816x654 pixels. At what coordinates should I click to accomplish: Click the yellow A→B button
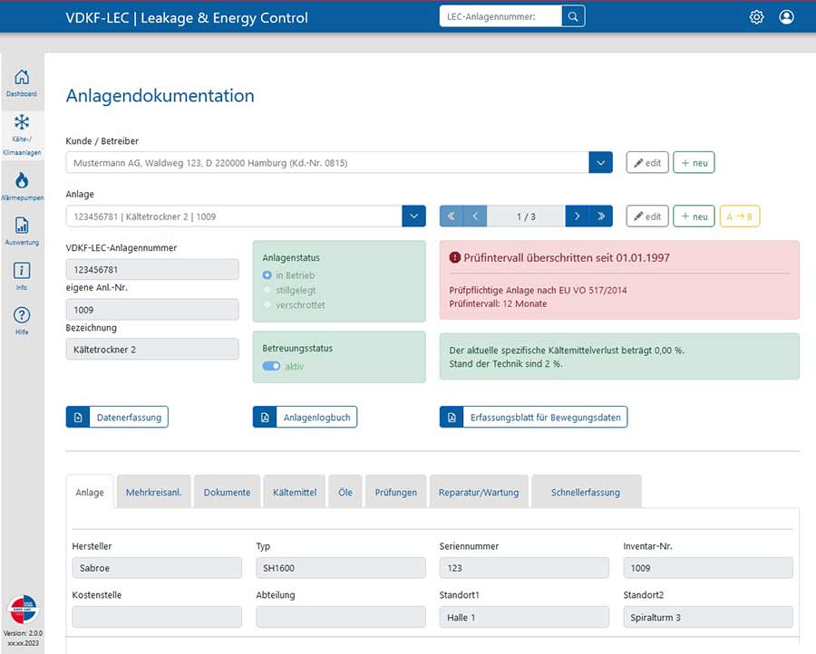740,216
